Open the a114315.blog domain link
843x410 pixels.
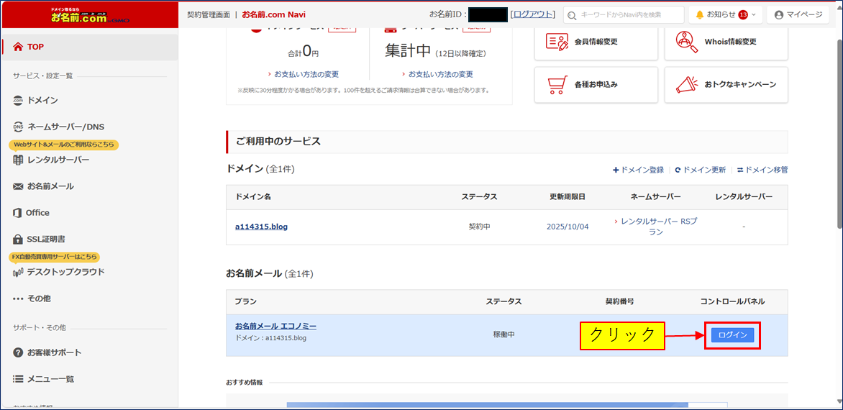coord(261,227)
